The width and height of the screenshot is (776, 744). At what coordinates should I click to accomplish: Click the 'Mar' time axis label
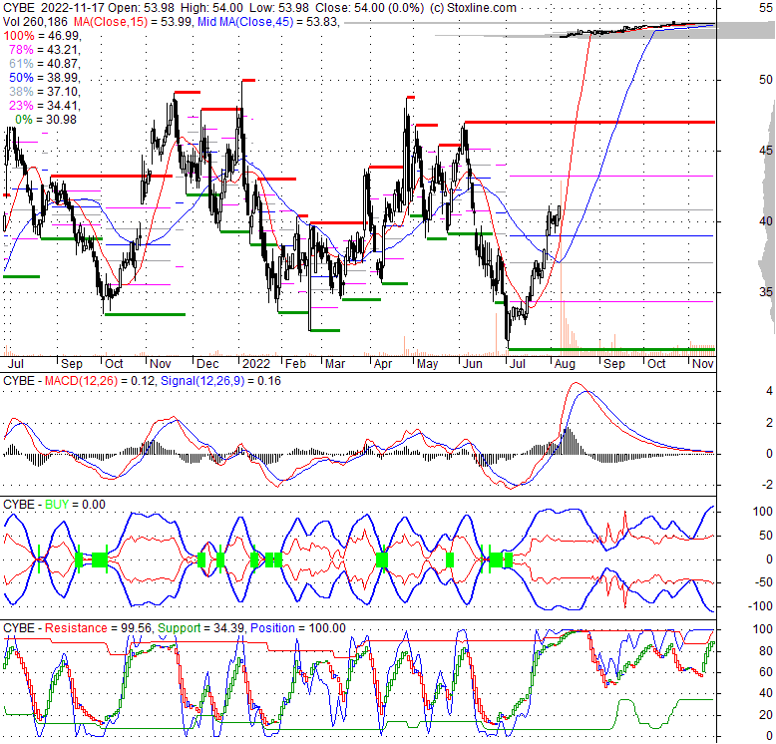coord(335,364)
